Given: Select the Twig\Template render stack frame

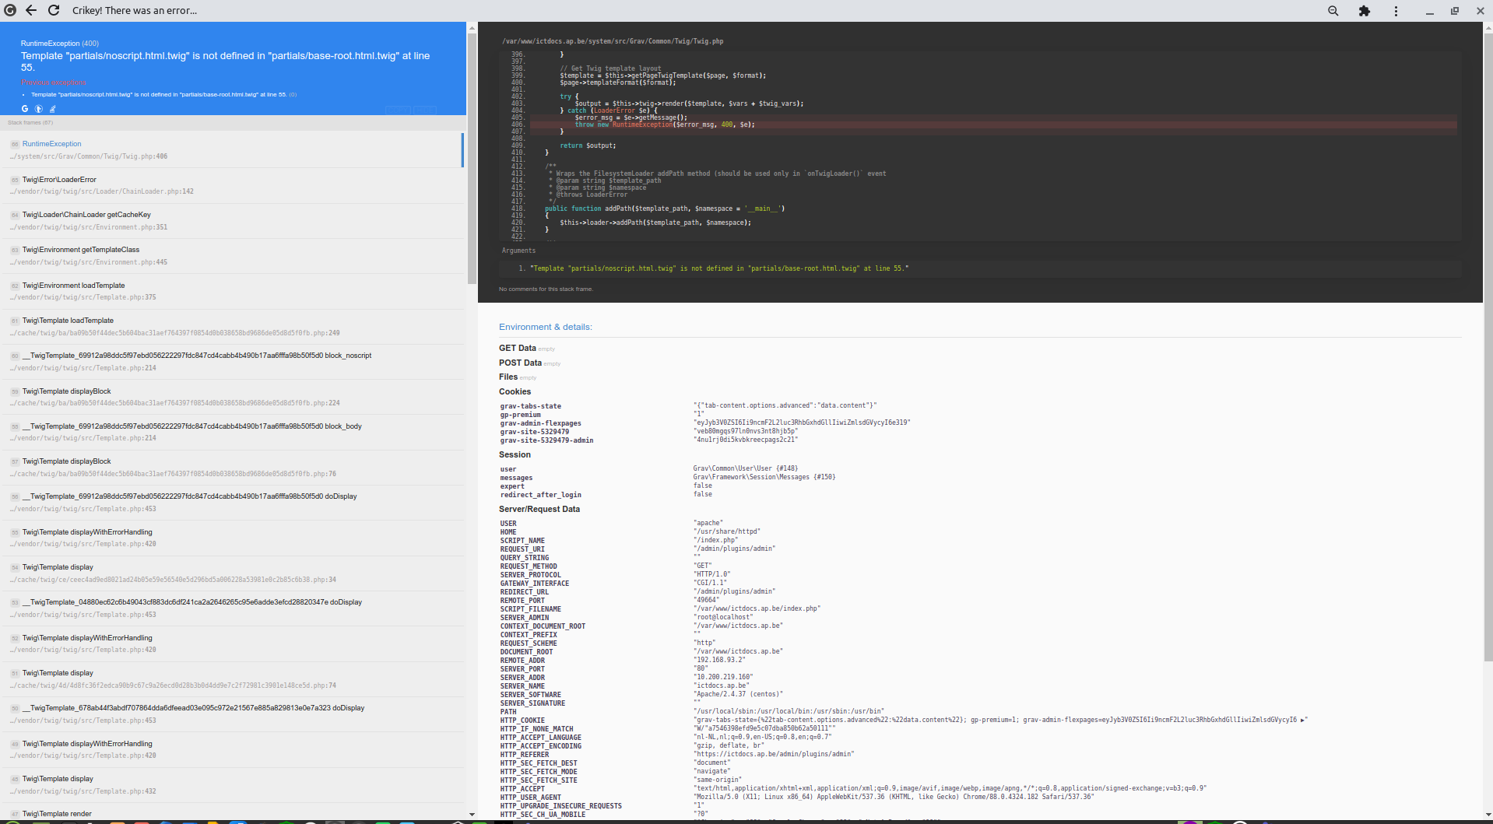Looking at the screenshot, I should (x=232, y=813).
